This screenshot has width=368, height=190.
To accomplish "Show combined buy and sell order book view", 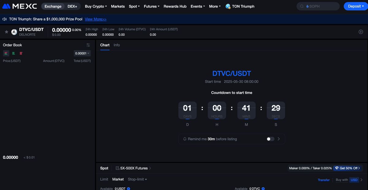I will click(6, 53).
